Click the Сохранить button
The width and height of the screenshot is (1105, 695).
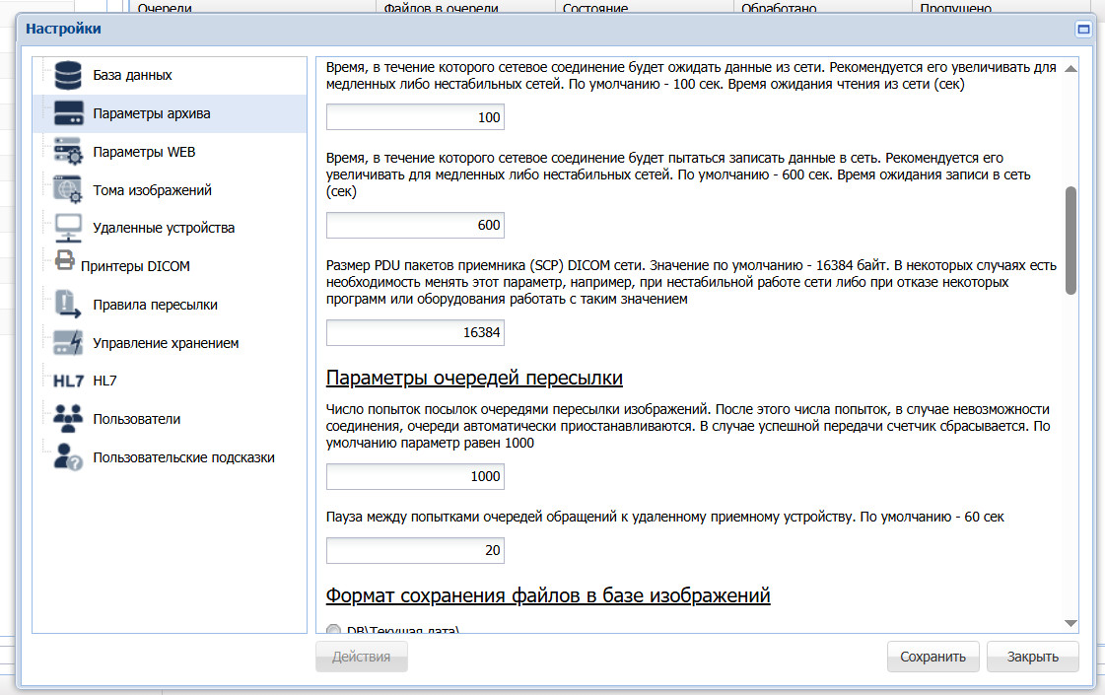tap(933, 657)
